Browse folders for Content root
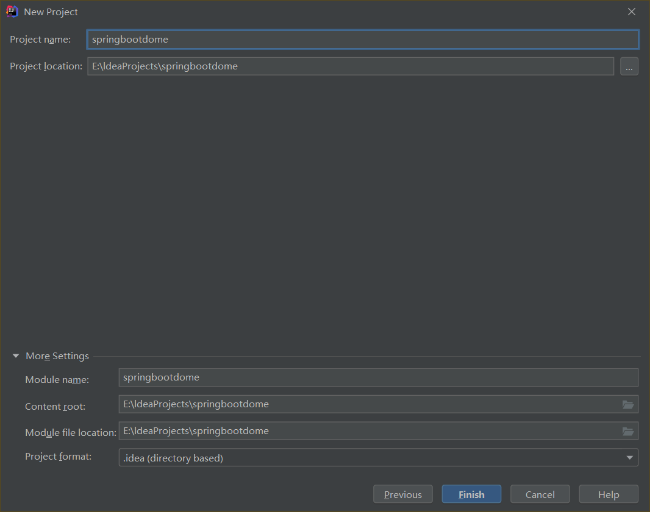650x512 pixels. 628,404
